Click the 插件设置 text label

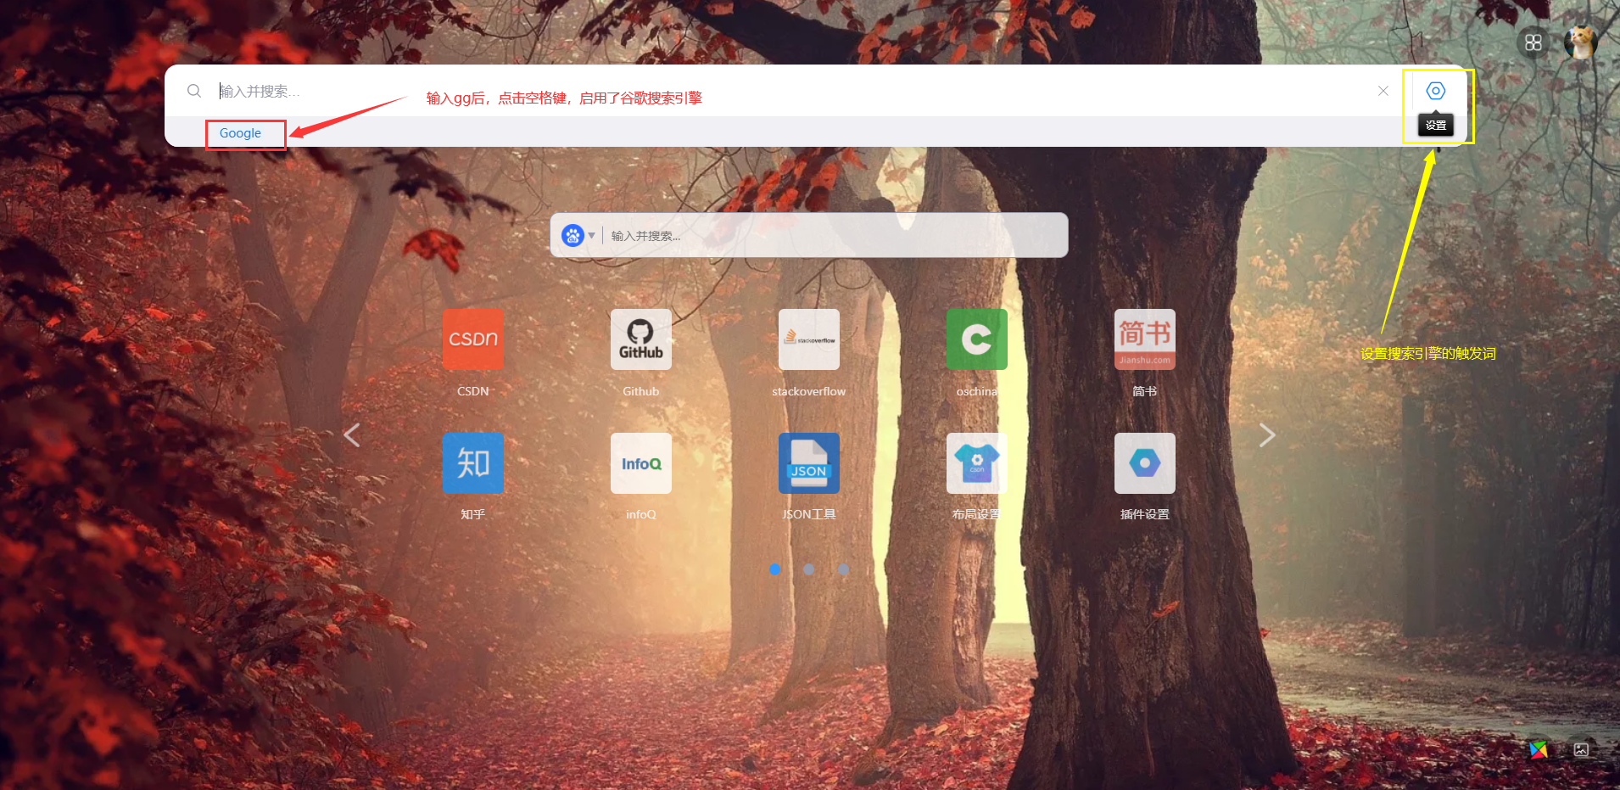click(1145, 514)
